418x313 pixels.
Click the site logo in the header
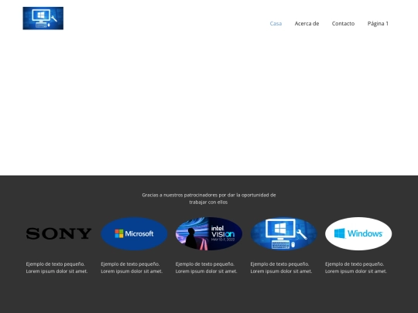pos(43,18)
